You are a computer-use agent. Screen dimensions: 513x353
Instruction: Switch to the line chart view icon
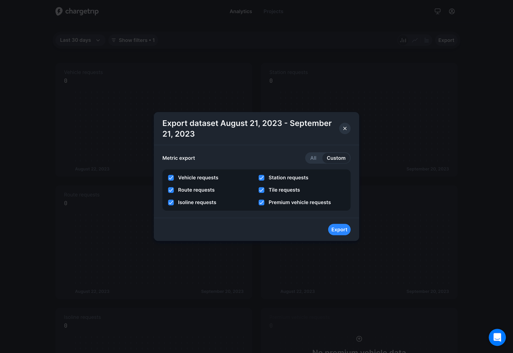point(415,40)
